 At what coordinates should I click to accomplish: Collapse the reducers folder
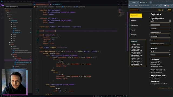pyautogui.click(x=15, y=54)
